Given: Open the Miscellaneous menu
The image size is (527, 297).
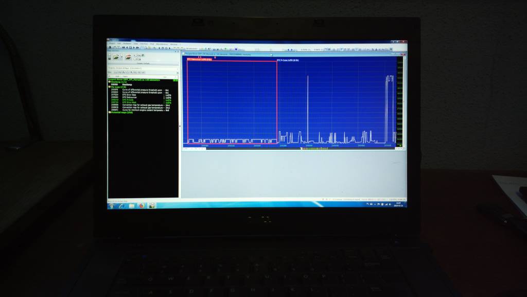Looking at the screenshot, I should click(162, 44).
